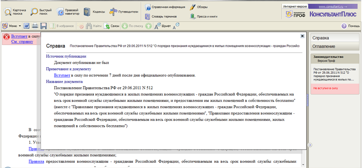The width and height of the screenshot is (362, 168).
Task: Close the Справка popup window
Action: [302, 36]
